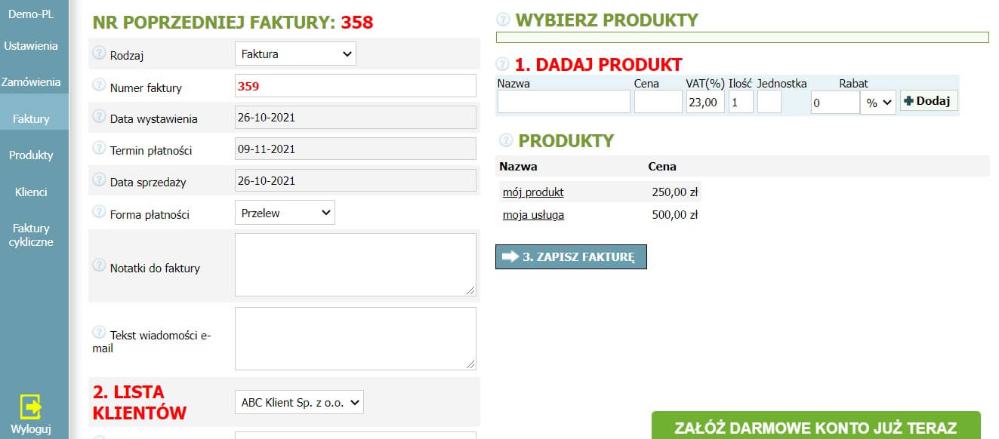Open the Forma płatności Przelew dropdown
Screen dimensions: 999x439
point(285,213)
